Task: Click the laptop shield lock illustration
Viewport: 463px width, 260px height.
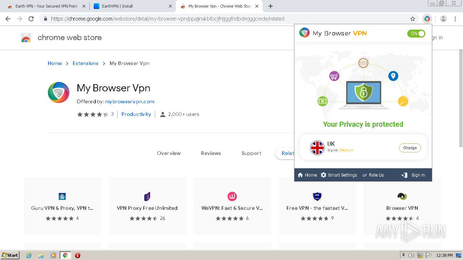Action: click(x=364, y=95)
